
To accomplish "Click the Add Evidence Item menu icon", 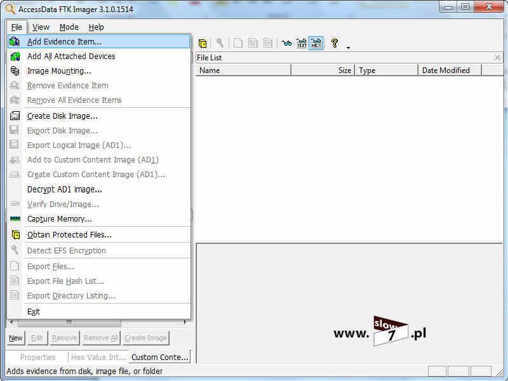I will pyautogui.click(x=15, y=41).
